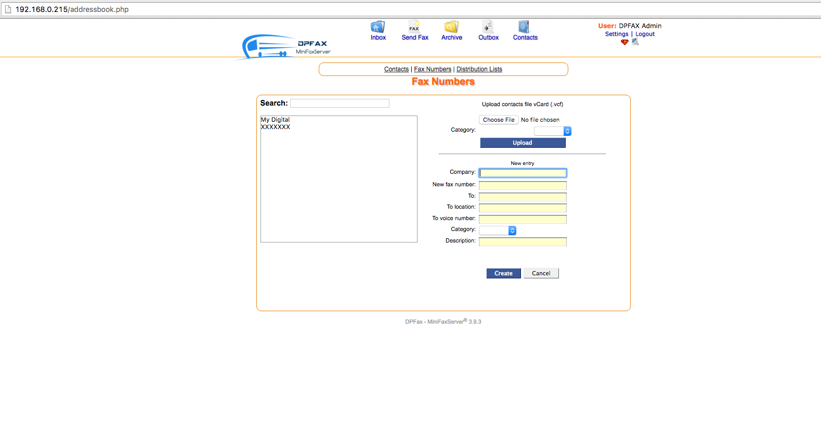
Task: Focus the To input field
Action: point(523,197)
